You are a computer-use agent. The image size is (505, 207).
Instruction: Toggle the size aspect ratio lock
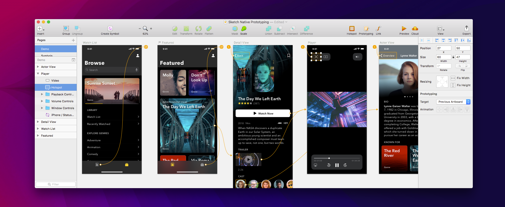pyautogui.click(x=453, y=57)
